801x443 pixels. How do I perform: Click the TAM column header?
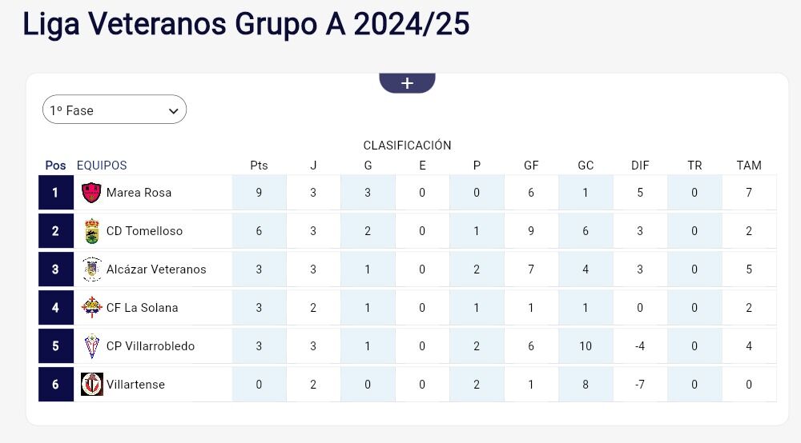[x=749, y=166]
